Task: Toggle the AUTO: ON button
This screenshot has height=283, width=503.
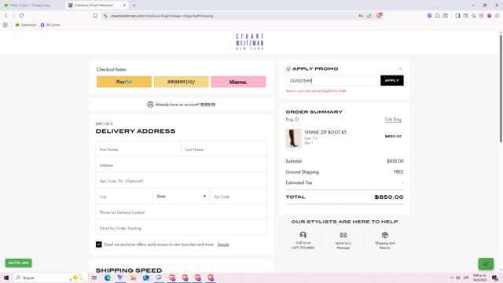Action: (18, 263)
